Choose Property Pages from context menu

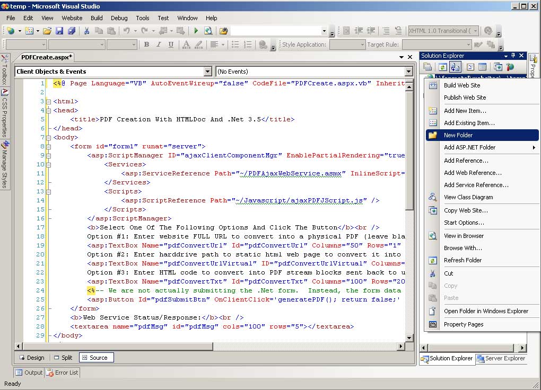tap(482, 324)
